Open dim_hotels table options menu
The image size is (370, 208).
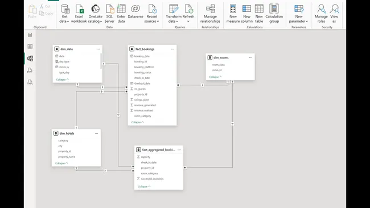(97, 134)
